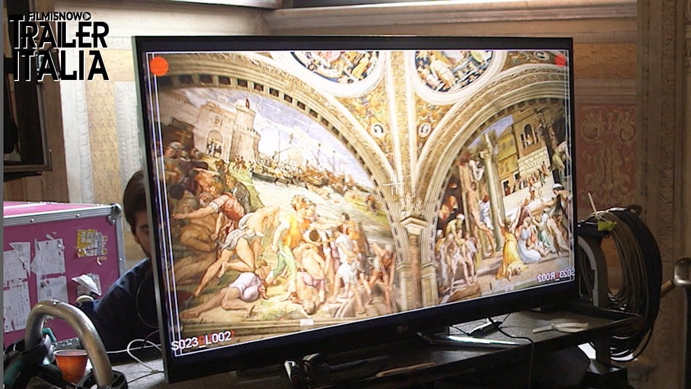Click the large orange dot on the monitor

point(159,66)
